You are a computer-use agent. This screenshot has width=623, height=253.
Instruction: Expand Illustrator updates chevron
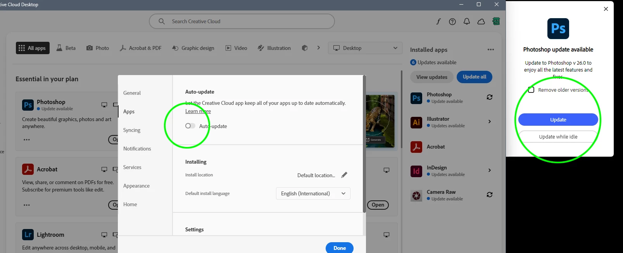pyautogui.click(x=490, y=121)
